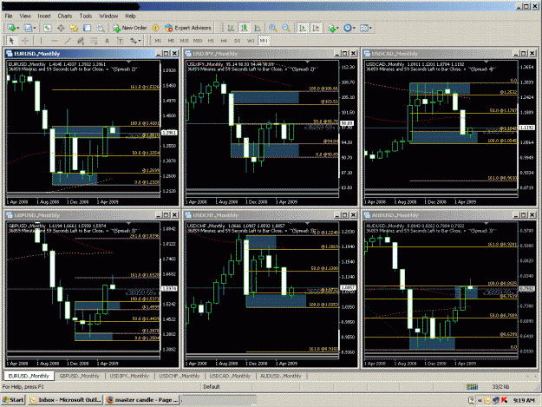Image resolution: width=542 pixels, height=407 pixels.
Task: Switch to the M1 timeframe
Action: tap(158, 41)
